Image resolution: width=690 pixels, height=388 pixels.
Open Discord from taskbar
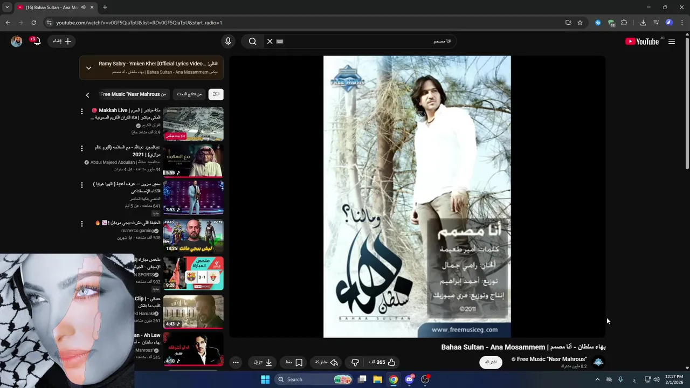[409, 379]
